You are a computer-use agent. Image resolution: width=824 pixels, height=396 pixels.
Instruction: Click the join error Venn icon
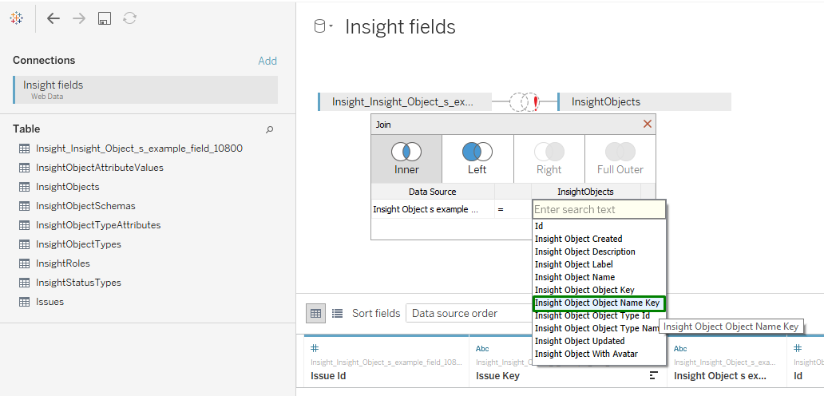click(525, 102)
